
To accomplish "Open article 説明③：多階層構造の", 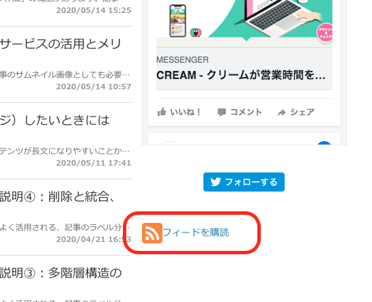I will click(x=61, y=273).
